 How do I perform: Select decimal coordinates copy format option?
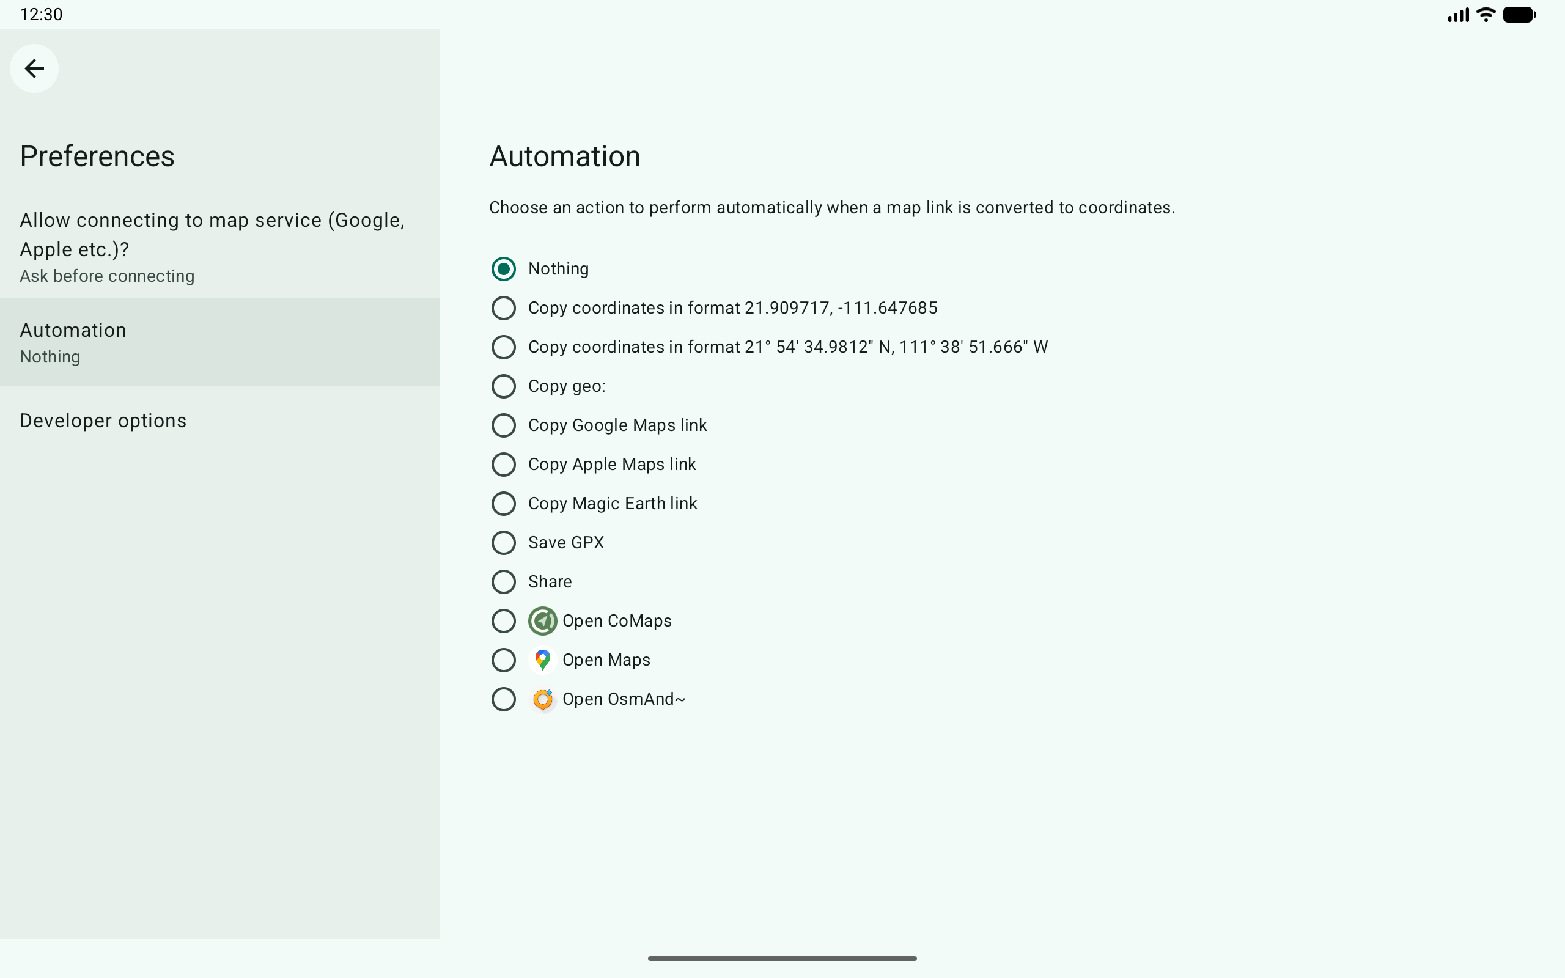click(503, 308)
